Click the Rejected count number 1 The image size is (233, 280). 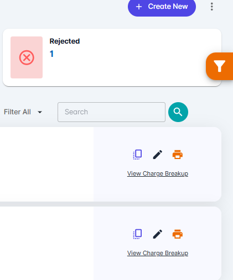[x=51, y=54]
